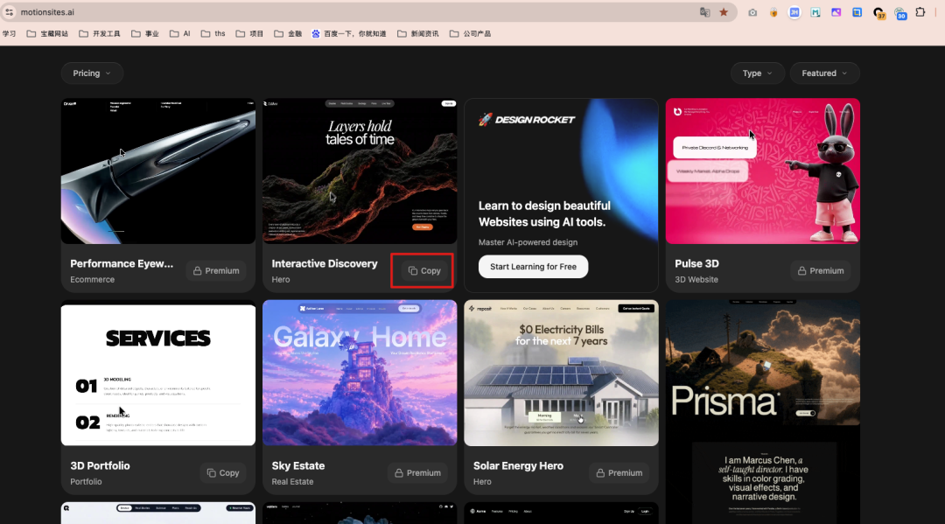Image resolution: width=945 pixels, height=524 pixels.
Task: Click the site info icon beside motionsites.ai
Action: (x=9, y=12)
